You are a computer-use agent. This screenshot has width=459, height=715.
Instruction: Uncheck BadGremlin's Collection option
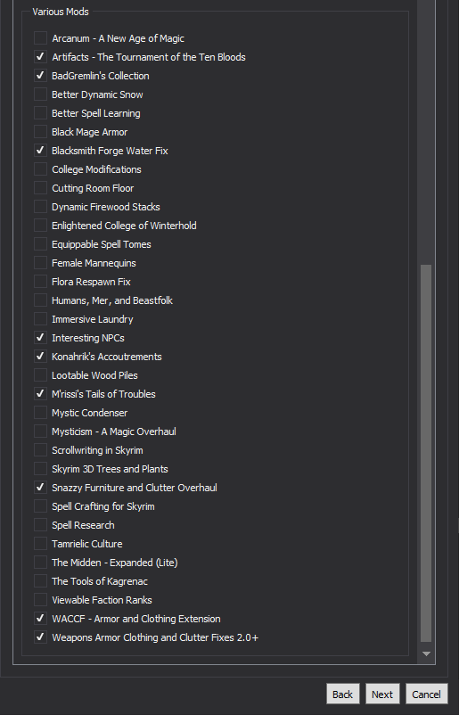tap(41, 76)
